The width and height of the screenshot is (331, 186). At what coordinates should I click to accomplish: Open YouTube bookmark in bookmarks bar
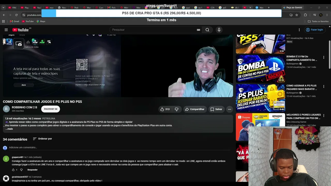click(28, 21)
